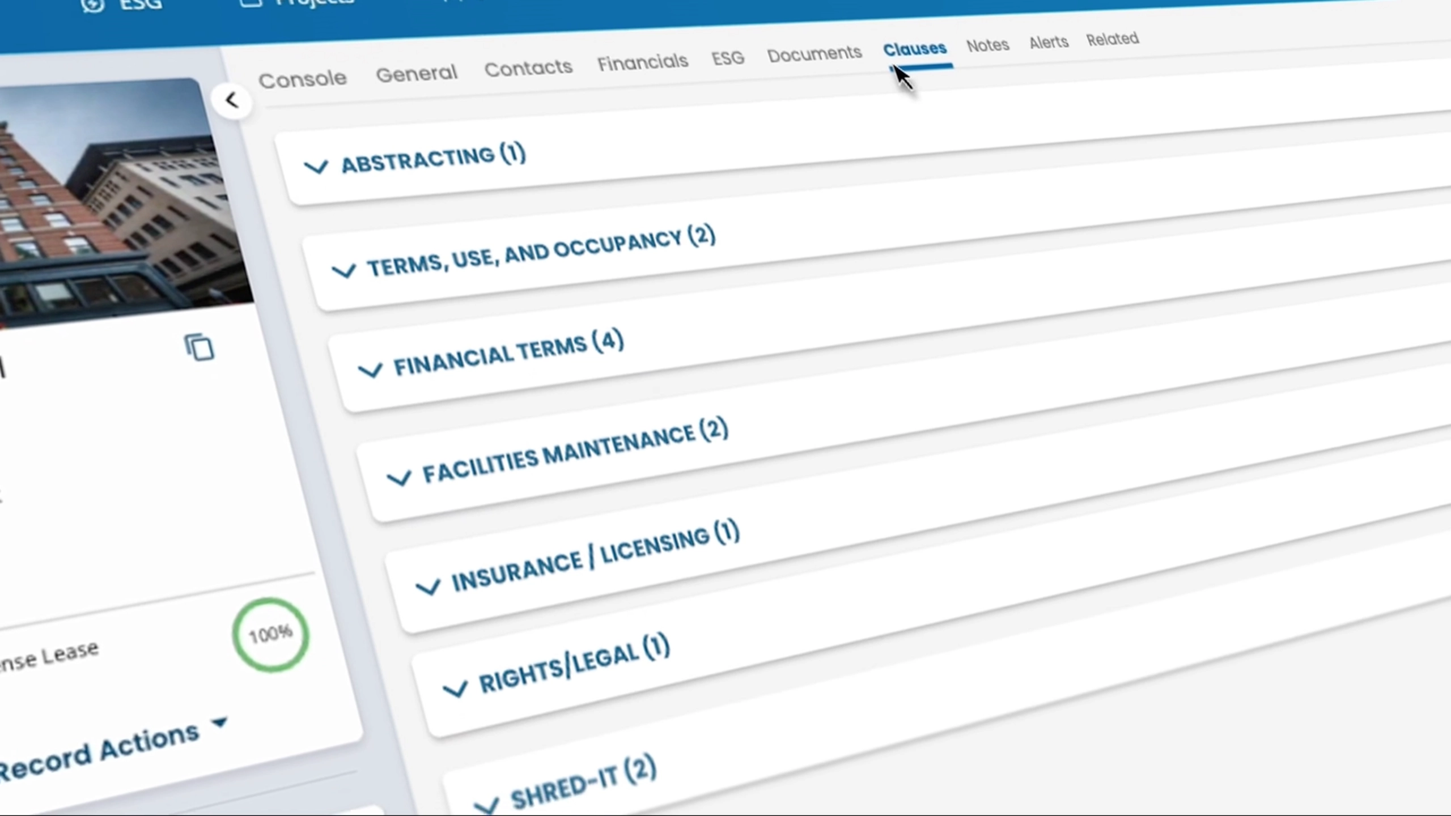
Task: Switch to the Notes tab
Action: tap(987, 45)
